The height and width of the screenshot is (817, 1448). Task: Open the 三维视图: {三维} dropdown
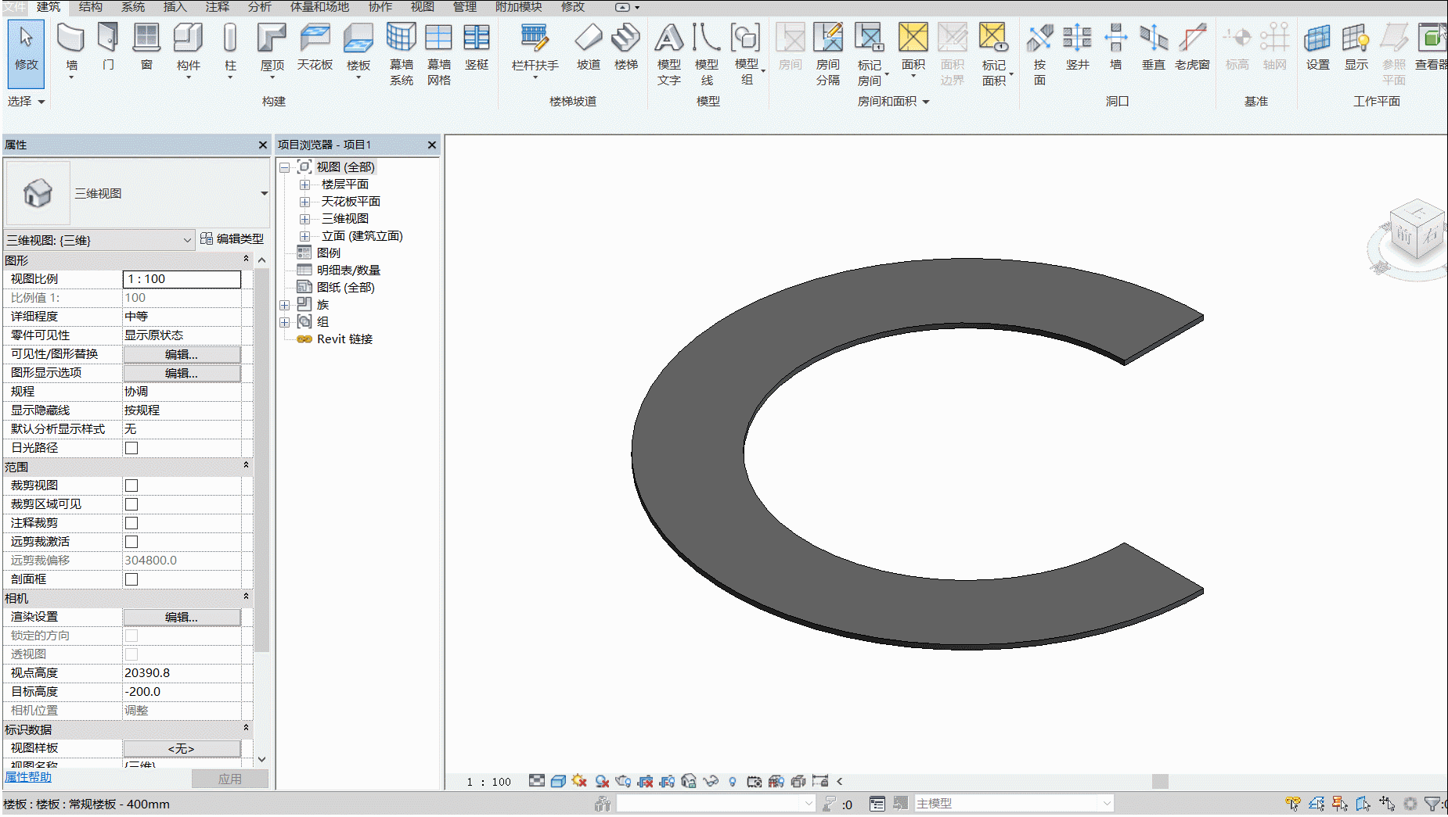pos(99,240)
